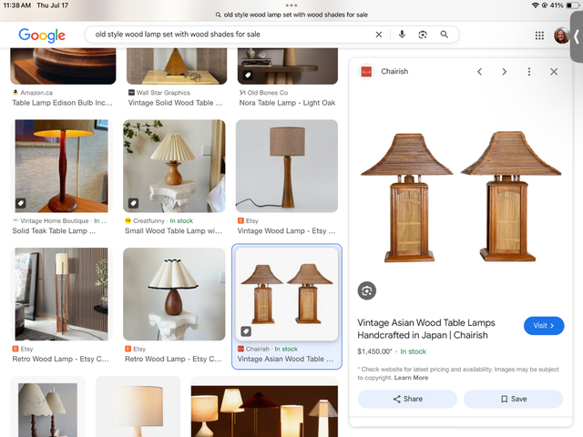Open large image of two Asian lamps
This screenshot has height=437, width=583.
click(461, 197)
